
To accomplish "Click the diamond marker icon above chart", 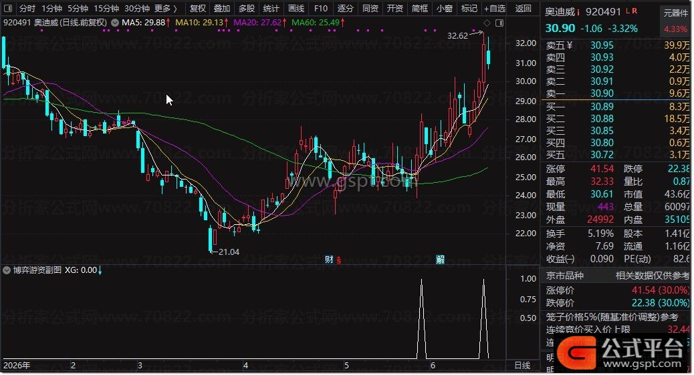I will pos(487,23).
